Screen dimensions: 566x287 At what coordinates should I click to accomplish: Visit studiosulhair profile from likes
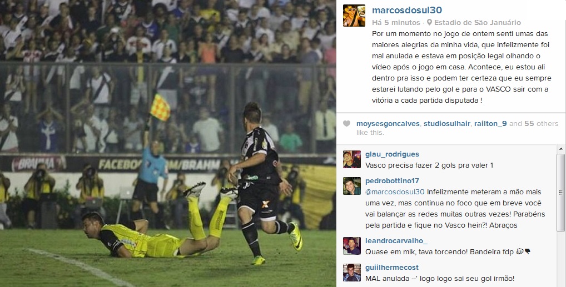tap(447, 124)
